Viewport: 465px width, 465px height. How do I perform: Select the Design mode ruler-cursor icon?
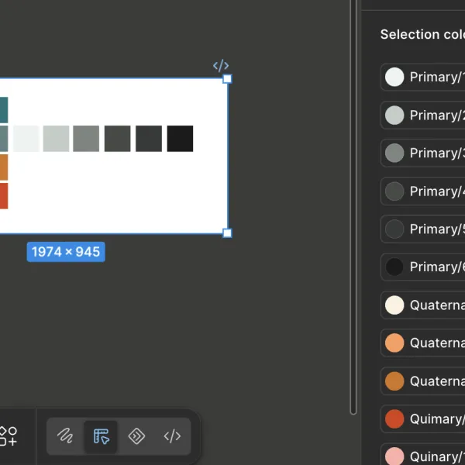(x=101, y=436)
